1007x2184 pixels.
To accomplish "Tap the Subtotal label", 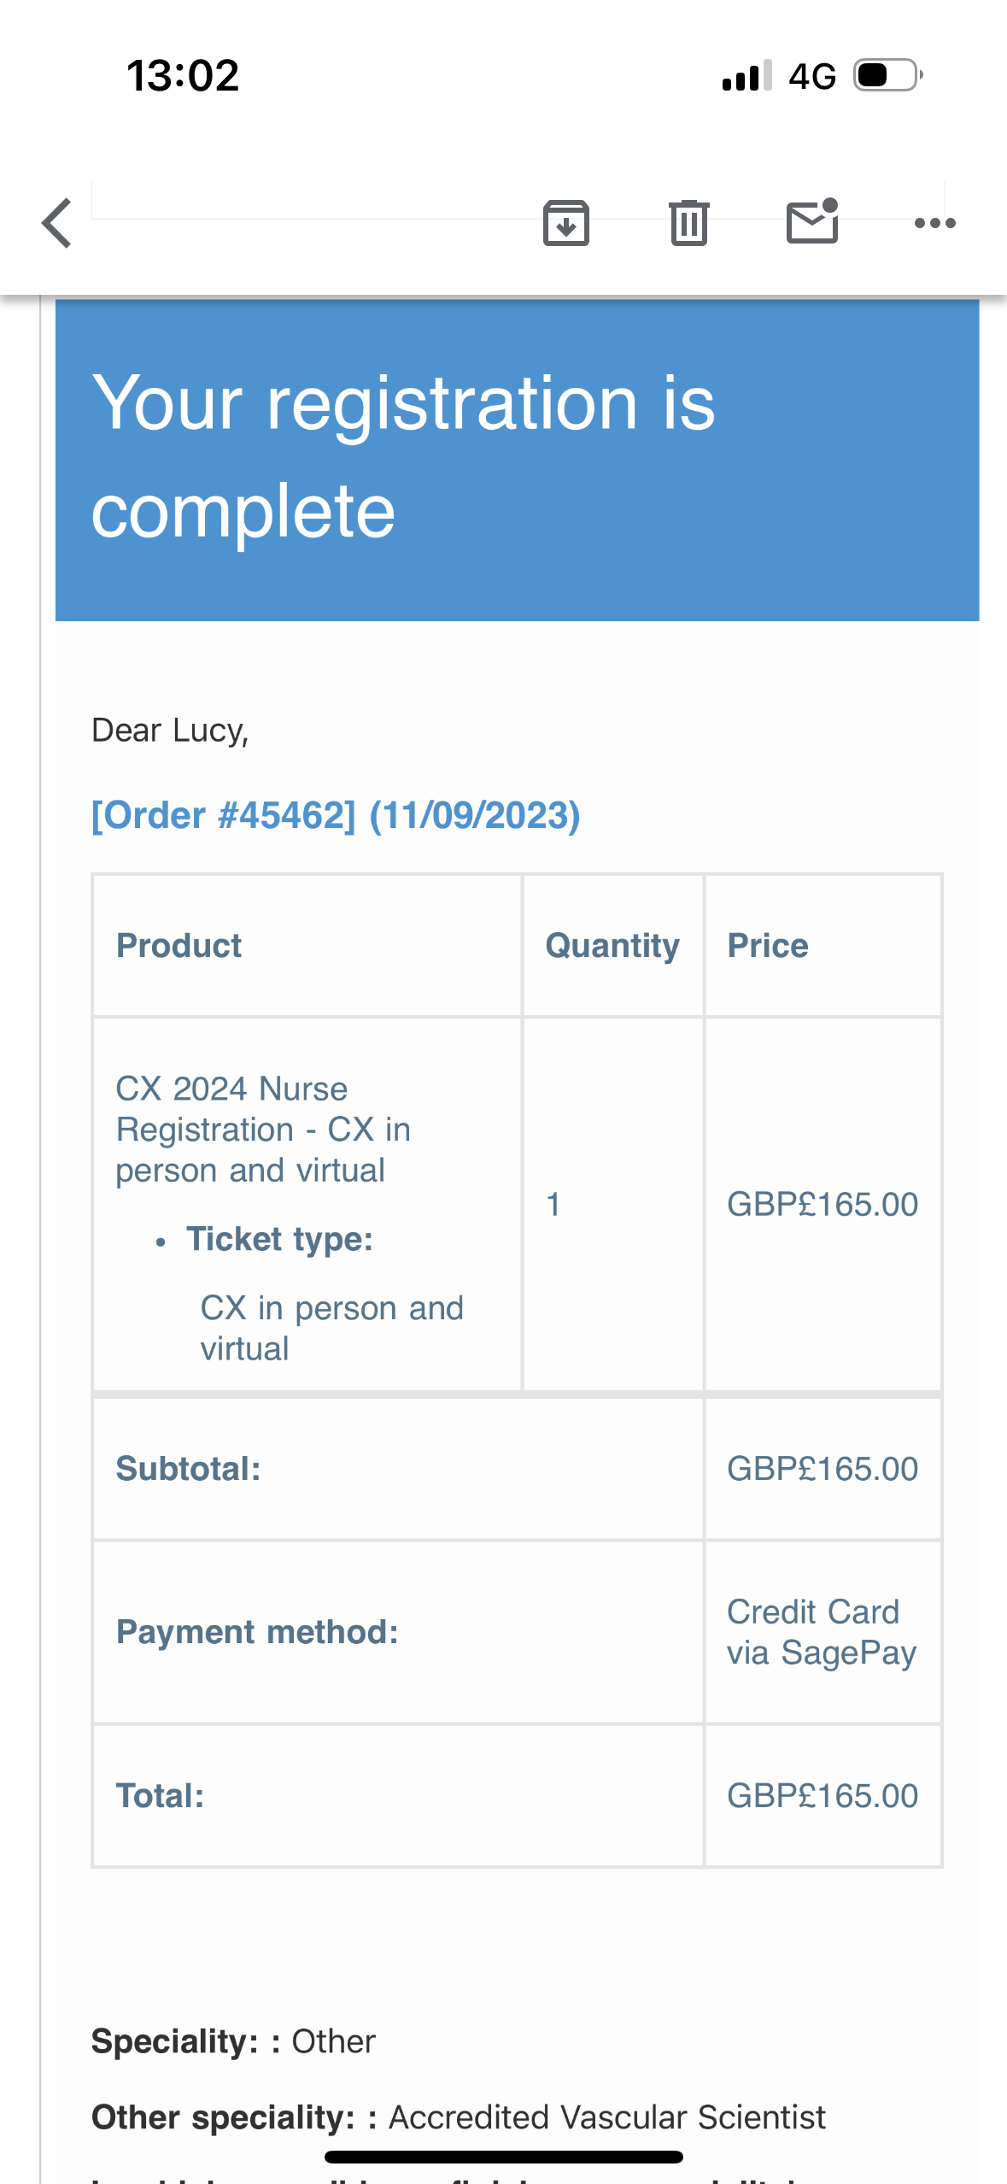I will tap(188, 1469).
